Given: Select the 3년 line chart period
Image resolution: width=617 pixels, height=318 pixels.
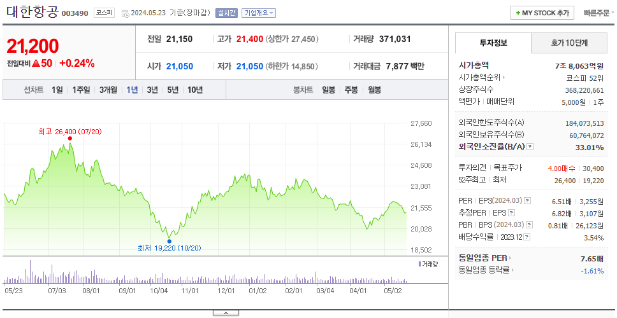Looking at the screenshot, I should click(x=152, y=90).
